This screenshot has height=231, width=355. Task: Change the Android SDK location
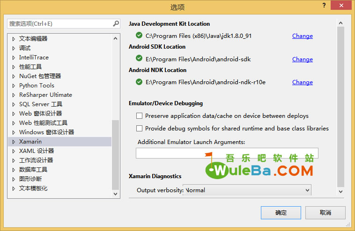click(x=303, y=59)
